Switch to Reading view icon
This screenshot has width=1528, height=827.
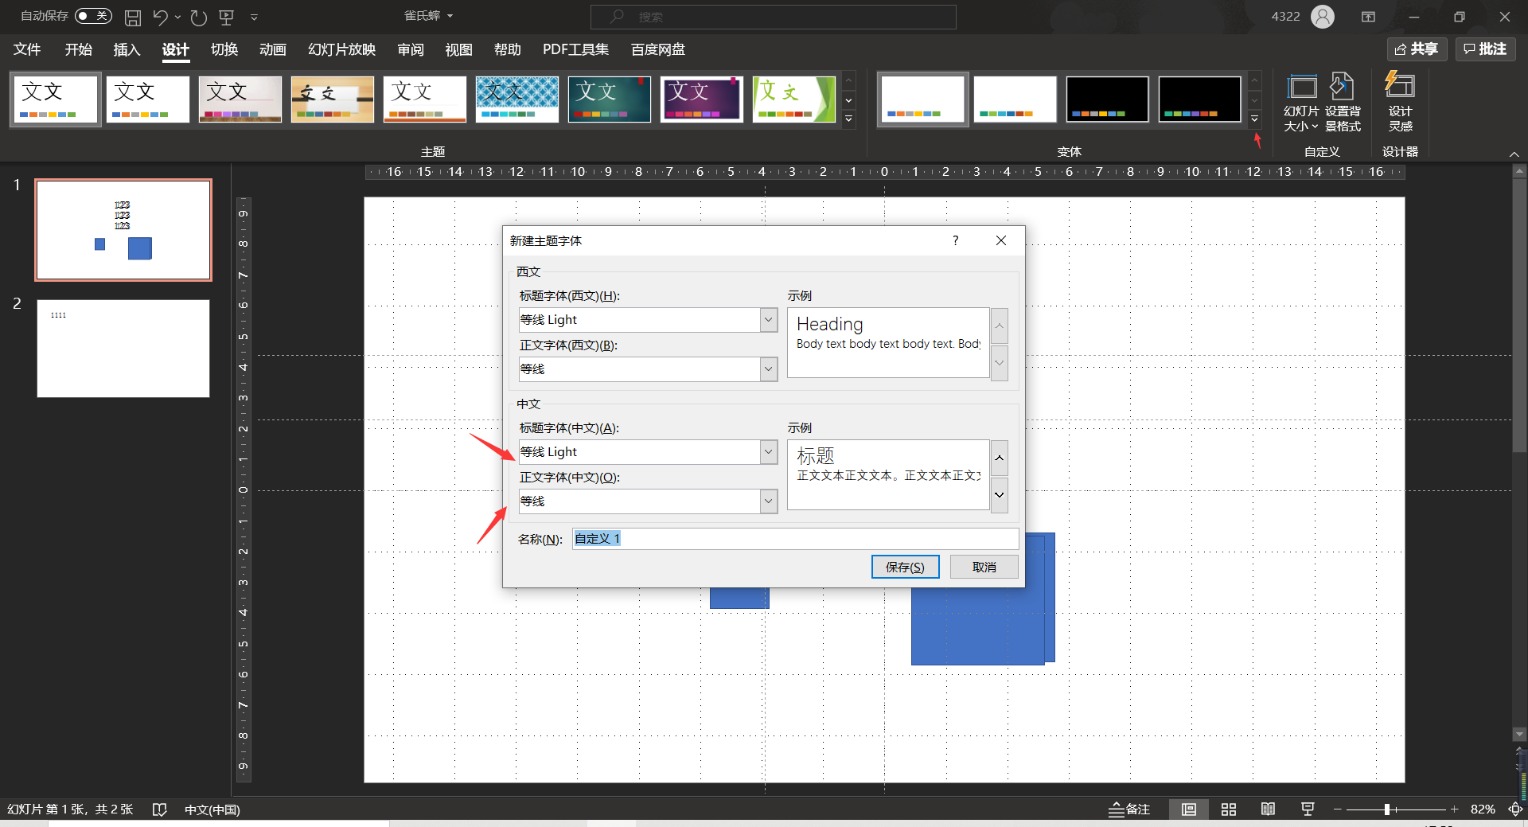pos(1268,809)
